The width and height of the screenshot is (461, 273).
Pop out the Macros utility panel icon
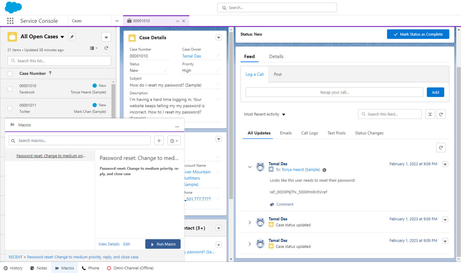click(x=12, y=125)
